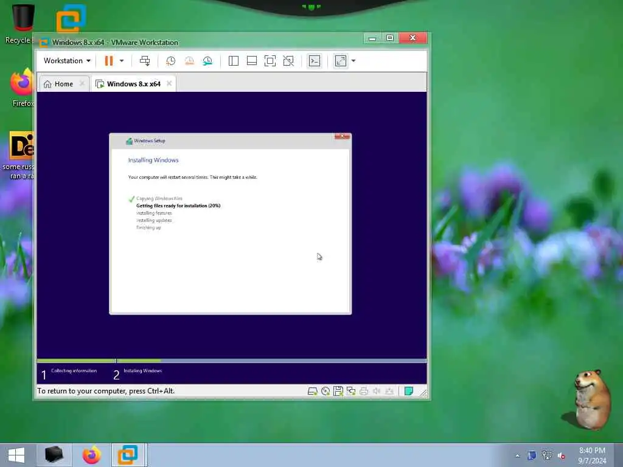Click 'Getting files ready for installation (20%)' text
This screenshot has width=623, height=467.
tap(178, 206)
